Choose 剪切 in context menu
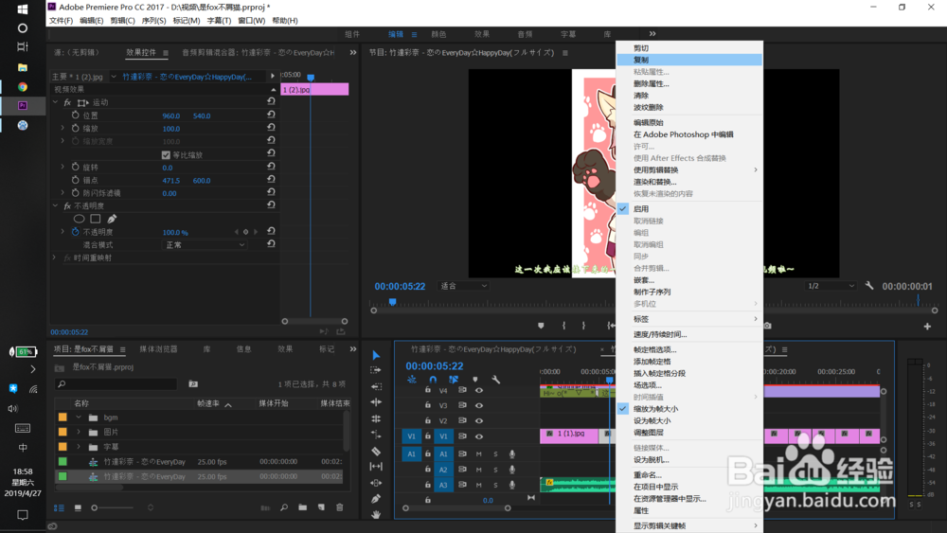Screen dimensions: 947x533 689,47
